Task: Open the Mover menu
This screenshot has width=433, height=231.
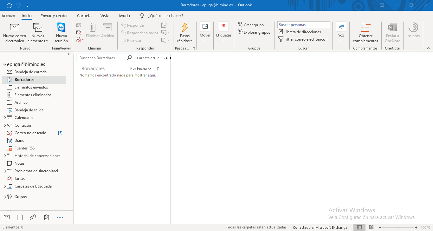Action: 205,32
